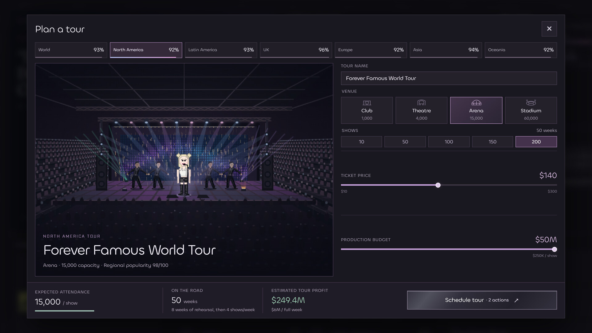Click the $300 maximum ticket price label

click(x=552, y=191)
